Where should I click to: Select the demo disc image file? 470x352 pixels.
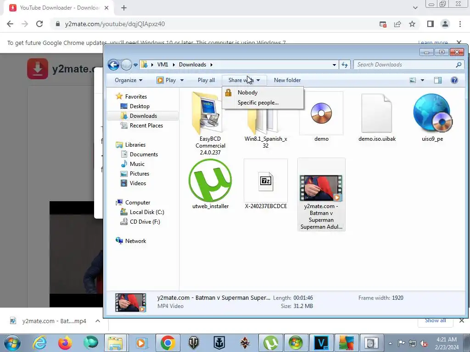(321, 117)
